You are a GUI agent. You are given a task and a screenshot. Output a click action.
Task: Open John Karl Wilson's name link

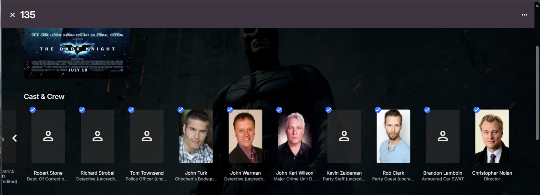295,173
